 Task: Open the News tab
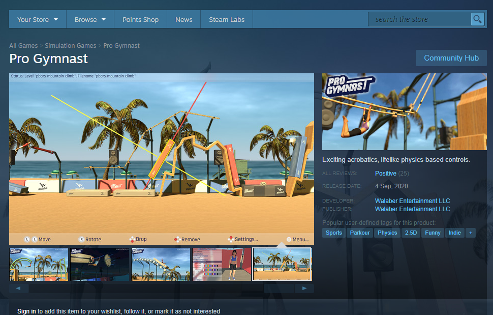point(184,19)
